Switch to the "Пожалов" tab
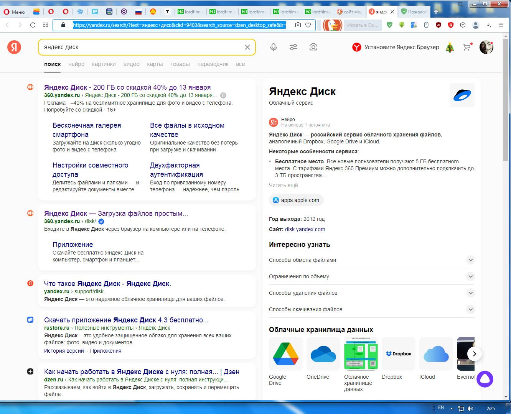The image size is (511, 414). point(414,12)
